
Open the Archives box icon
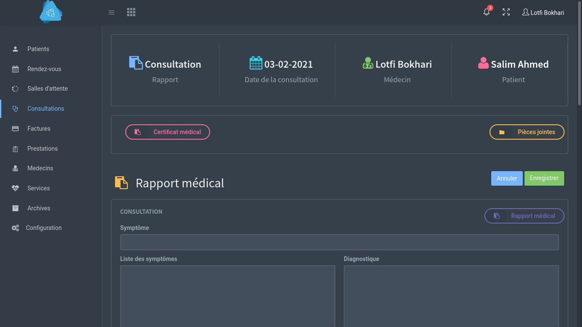click(x=15, y=208)
